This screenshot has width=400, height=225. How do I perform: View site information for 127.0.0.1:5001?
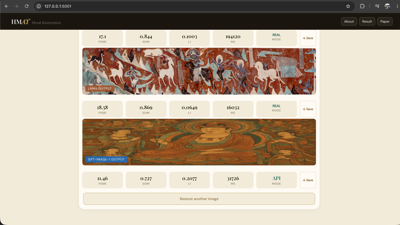click(x=39, y=6)
